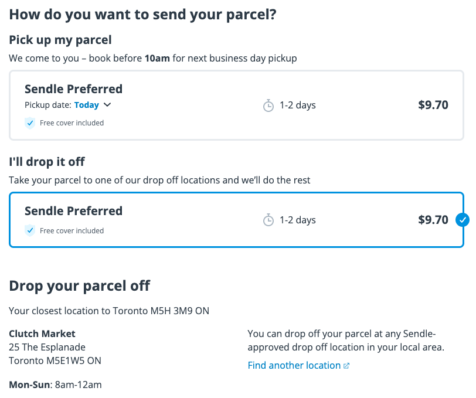Click the timer icon on the drop off card
Viewport: 476px width, 398px height.
tap(269, 220)
